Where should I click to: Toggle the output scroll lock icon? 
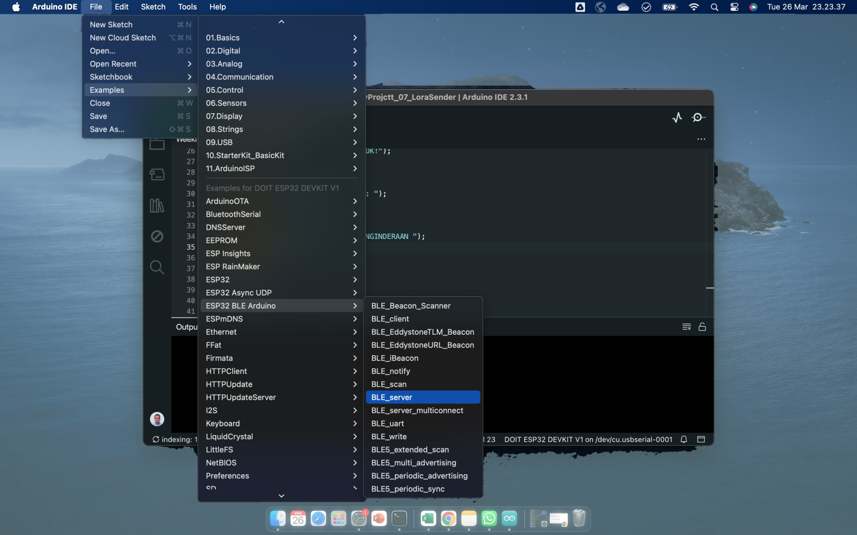[702, 327]
